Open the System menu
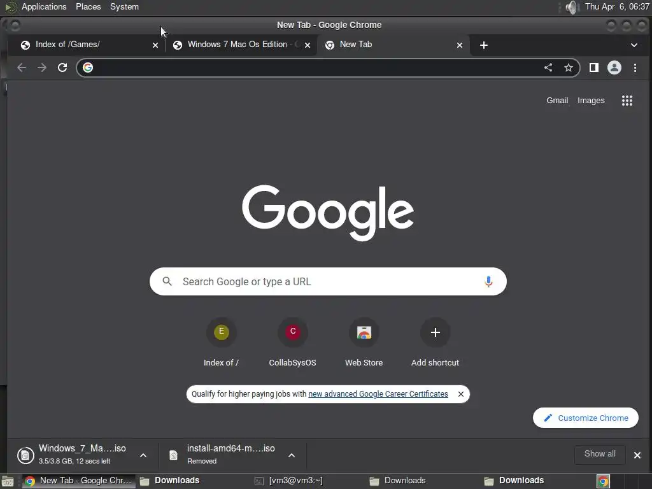This screenshot has width=652, height=489. (x=124, y=6)
